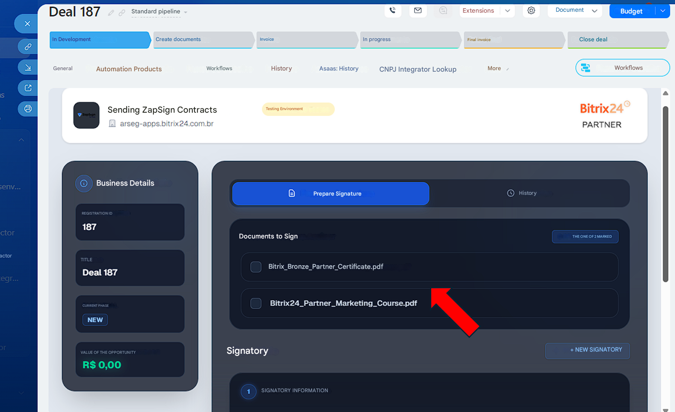
Task: Click the Business Details info icon
Action: point(84,183)
